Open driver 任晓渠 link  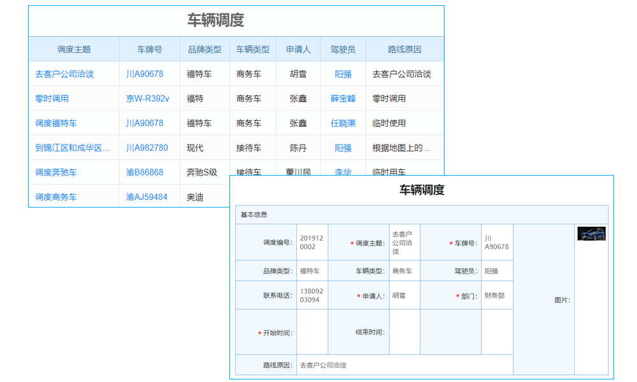[344, 123]
